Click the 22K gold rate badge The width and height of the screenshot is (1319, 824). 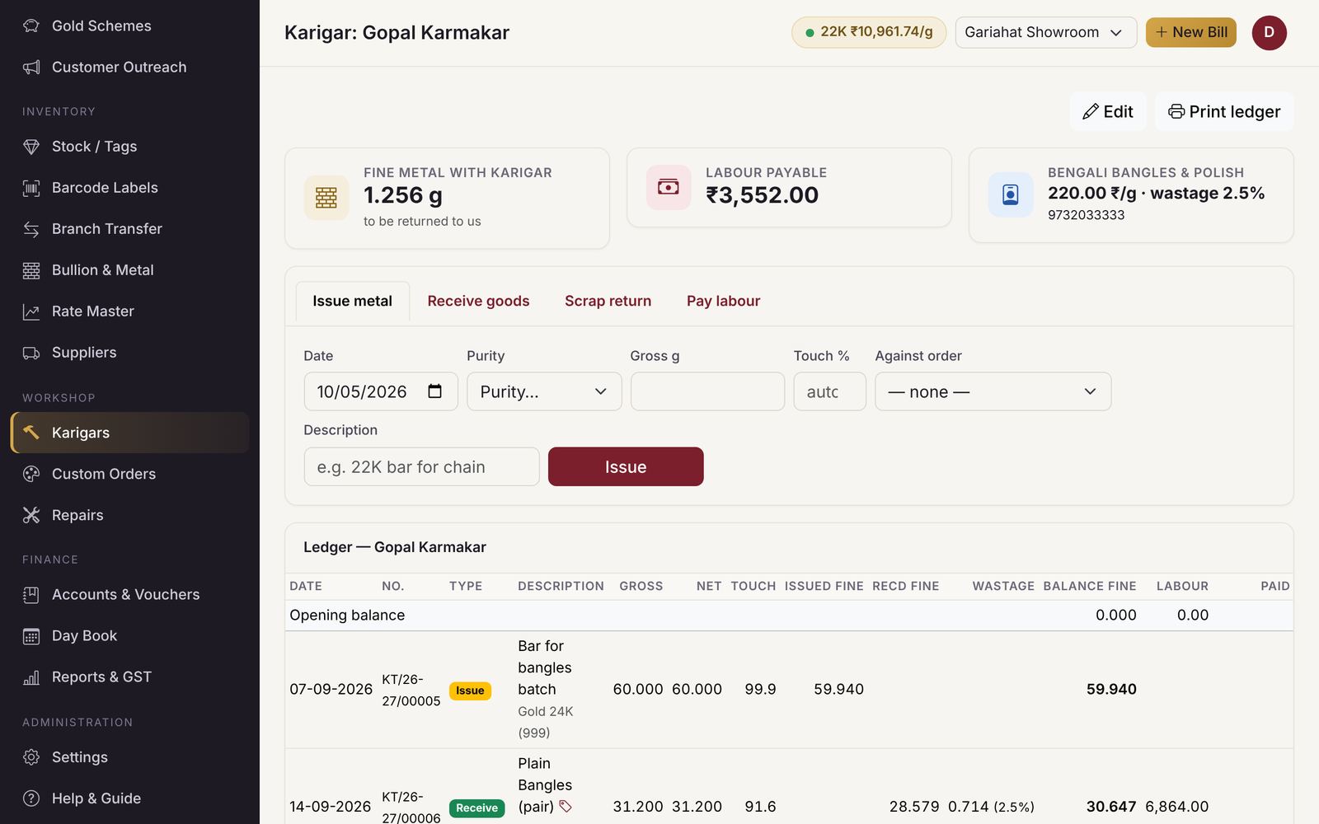(x=869, y=32)
